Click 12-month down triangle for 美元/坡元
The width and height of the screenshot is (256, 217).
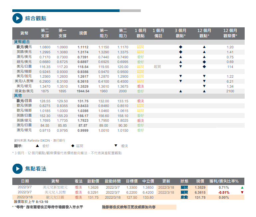pyautogui.click(x=204, y=86)
